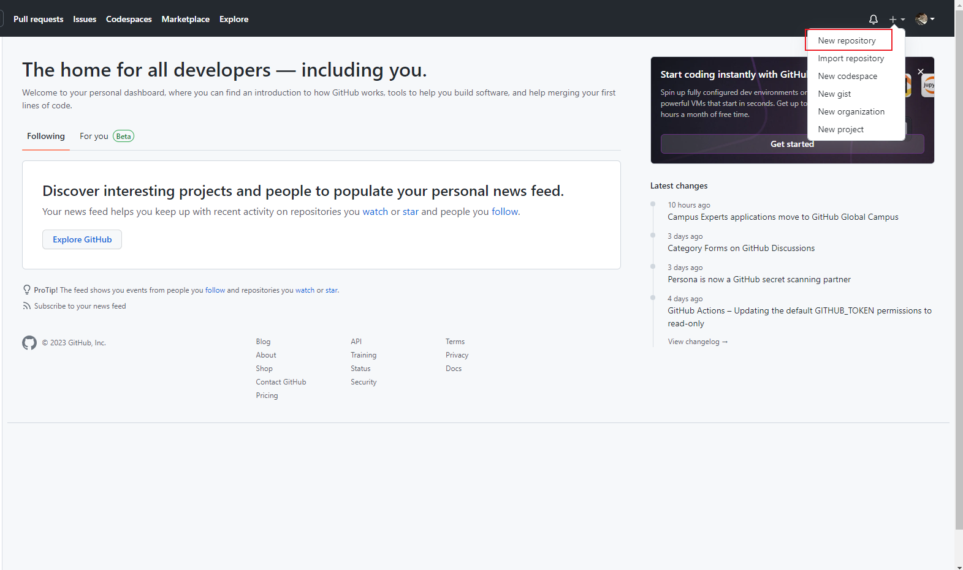Open the notifications bell icon
The height and width of the screenshot is (570, 963).
tap(873, 20)
